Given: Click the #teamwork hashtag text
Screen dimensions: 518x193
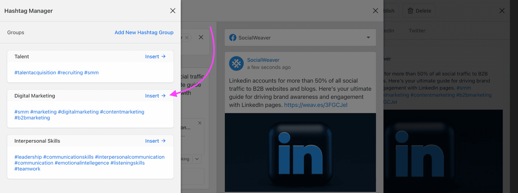Looking at the screenshot, I should 27,169.
